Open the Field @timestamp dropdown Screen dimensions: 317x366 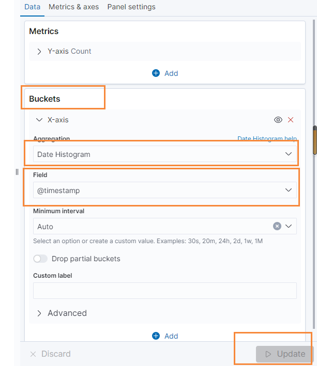[x=164, y=190]
